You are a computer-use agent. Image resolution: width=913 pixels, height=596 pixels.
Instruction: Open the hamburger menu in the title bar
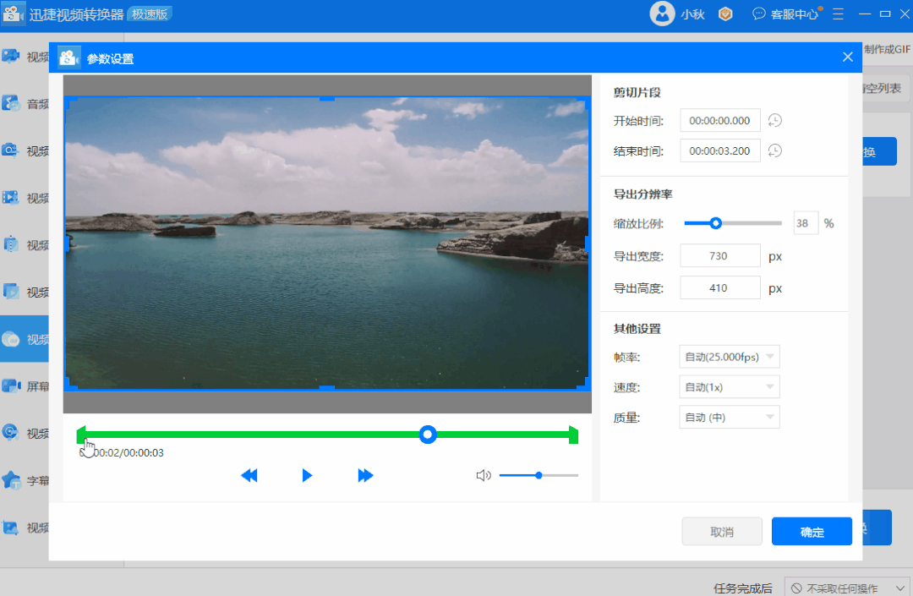tap(838, 14)
